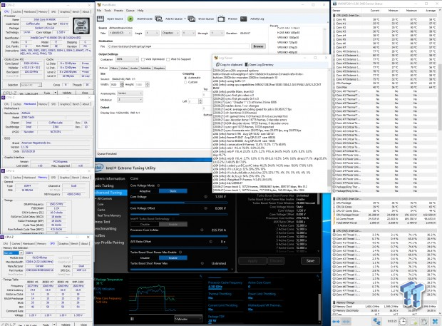The image size is (442, 326).
Task: Click the HWiNFO configure sensors wrench icon
Action: [x=424, y=321]
